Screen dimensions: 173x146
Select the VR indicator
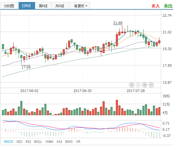[x=78, y=141]
